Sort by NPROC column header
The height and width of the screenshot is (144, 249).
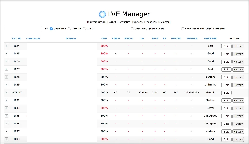pos(176,38)
